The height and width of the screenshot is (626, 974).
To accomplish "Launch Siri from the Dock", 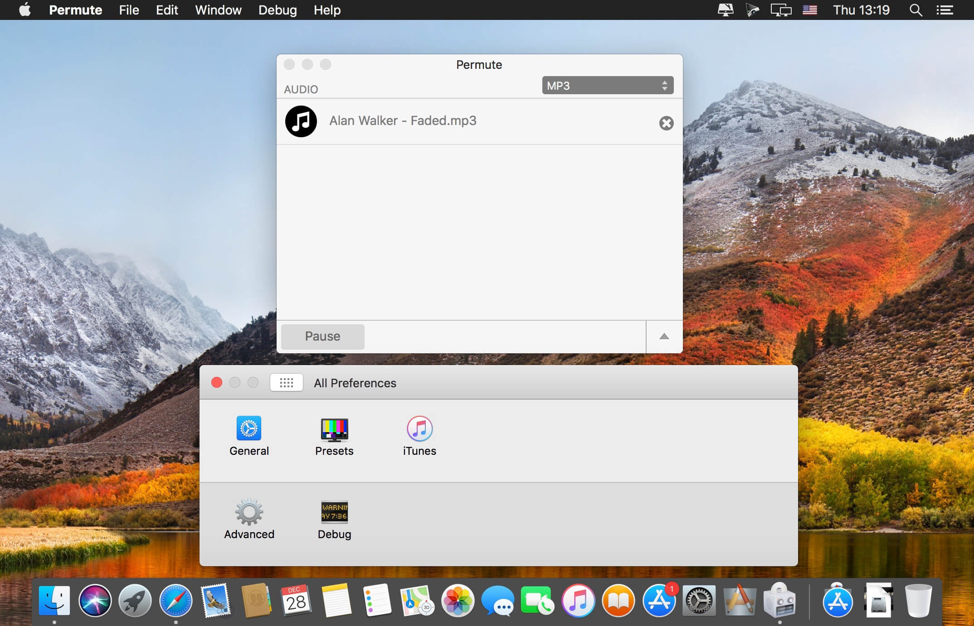I will (x=95, y=601).
